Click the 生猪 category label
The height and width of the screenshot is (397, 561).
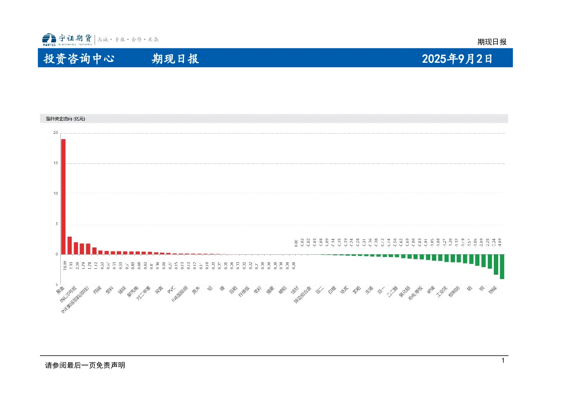(369, 290)
